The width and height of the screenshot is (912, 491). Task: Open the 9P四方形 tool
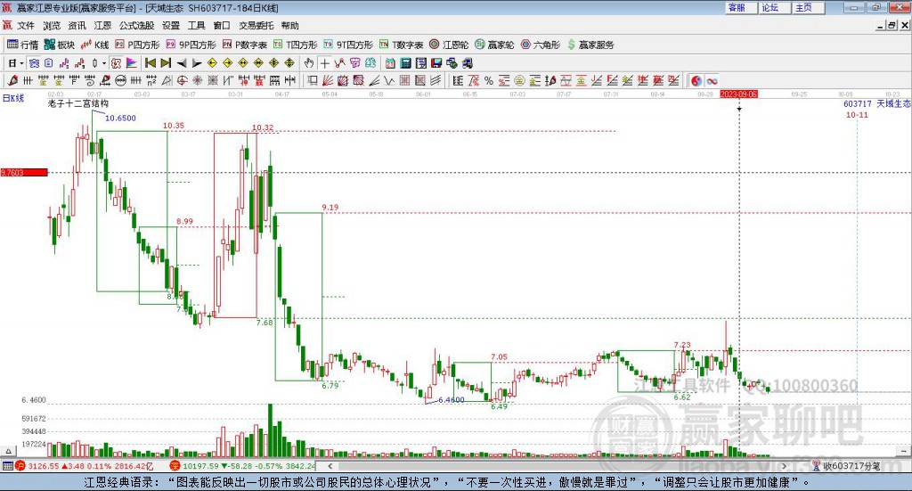tap(191, 45)
